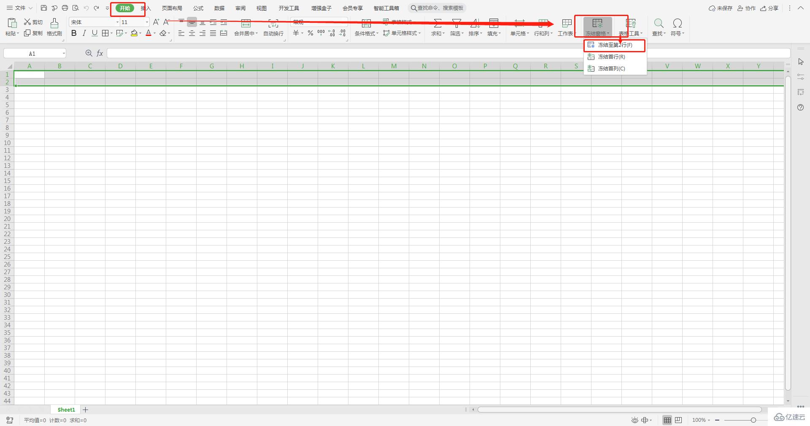This screenshot has width=810, height=426.
Task: Toggle Italic formatting
Action: (84, 33)
